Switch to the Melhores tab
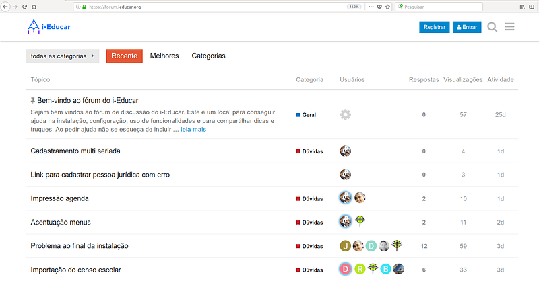539x281 pixels. click(x=164, y=56)
